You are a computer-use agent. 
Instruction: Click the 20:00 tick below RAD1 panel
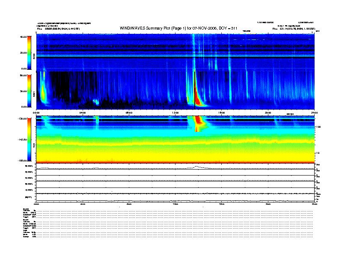pyautogui.click(x=268, y=113)
